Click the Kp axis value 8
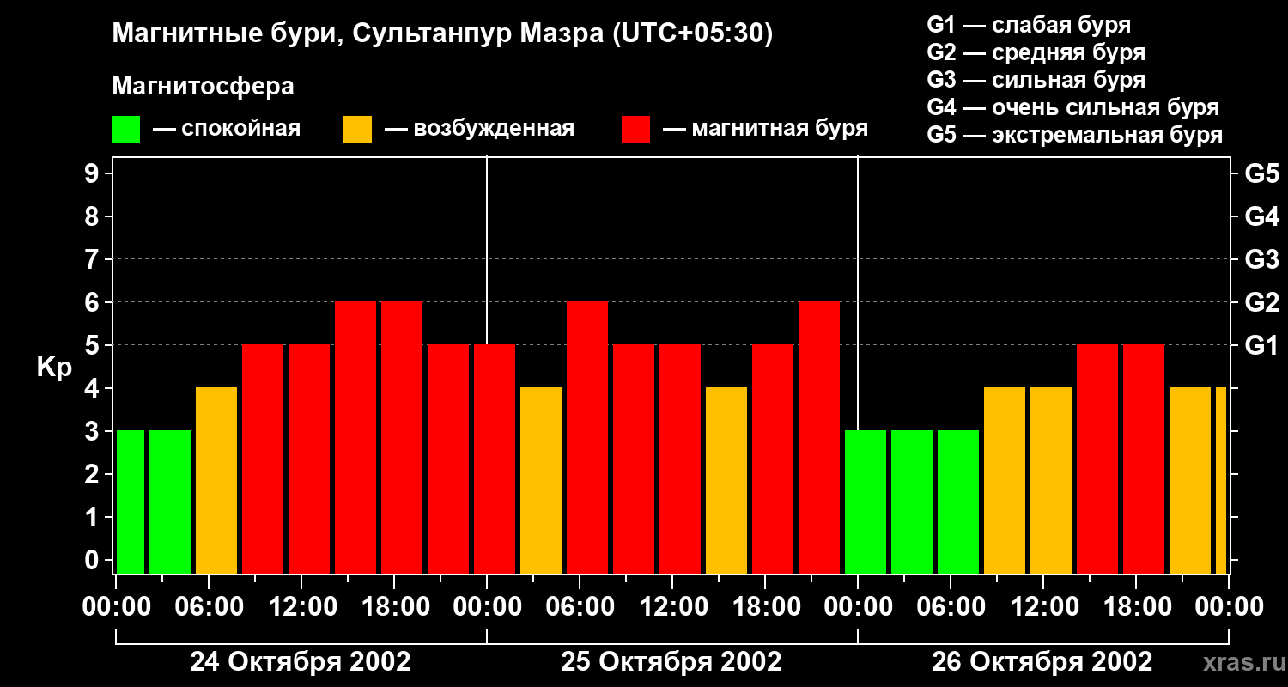 click(x=94, y=216)
